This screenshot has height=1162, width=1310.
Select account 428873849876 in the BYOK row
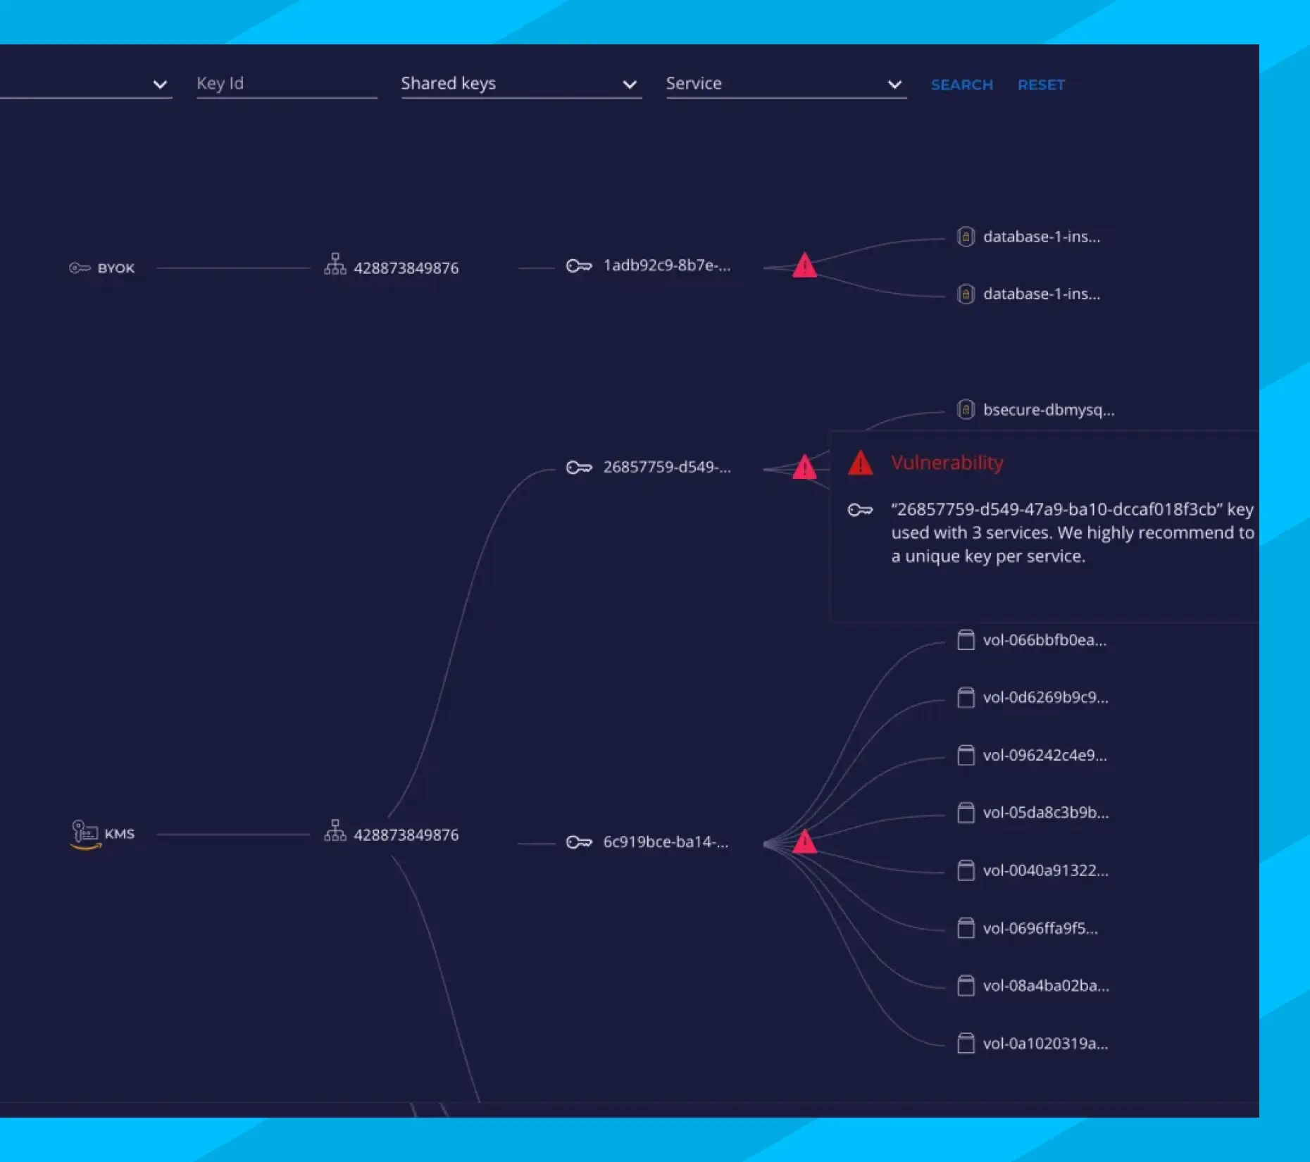coord(406,268)
